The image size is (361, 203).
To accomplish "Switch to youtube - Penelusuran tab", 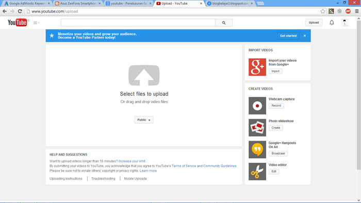I will point(128,4).
